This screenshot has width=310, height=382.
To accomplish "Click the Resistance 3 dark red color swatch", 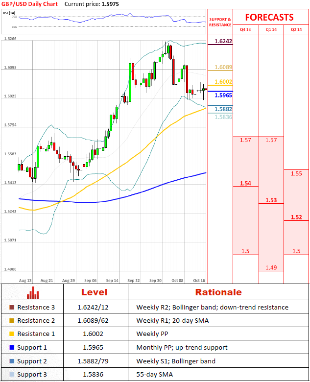I will (12, 308).
